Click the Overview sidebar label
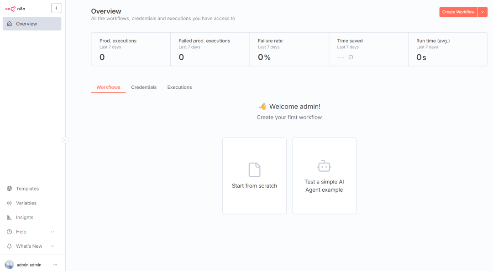 [x=26, y=24]
